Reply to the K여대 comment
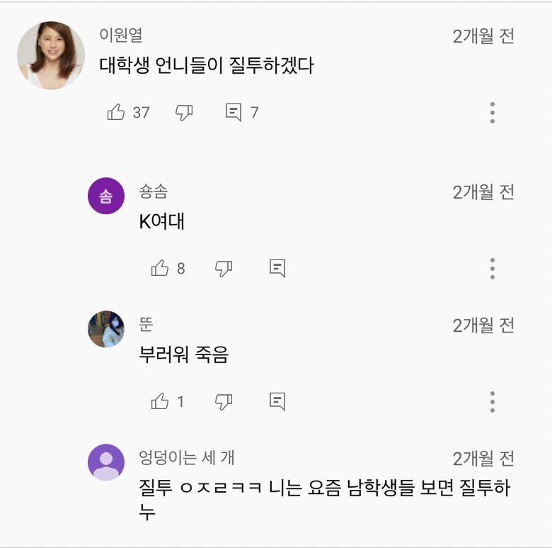552x548 pixels. 277,268
